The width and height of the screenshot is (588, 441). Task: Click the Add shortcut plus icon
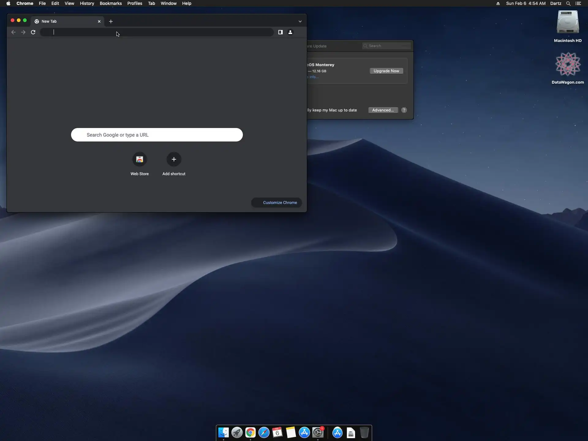coord(174,160)
